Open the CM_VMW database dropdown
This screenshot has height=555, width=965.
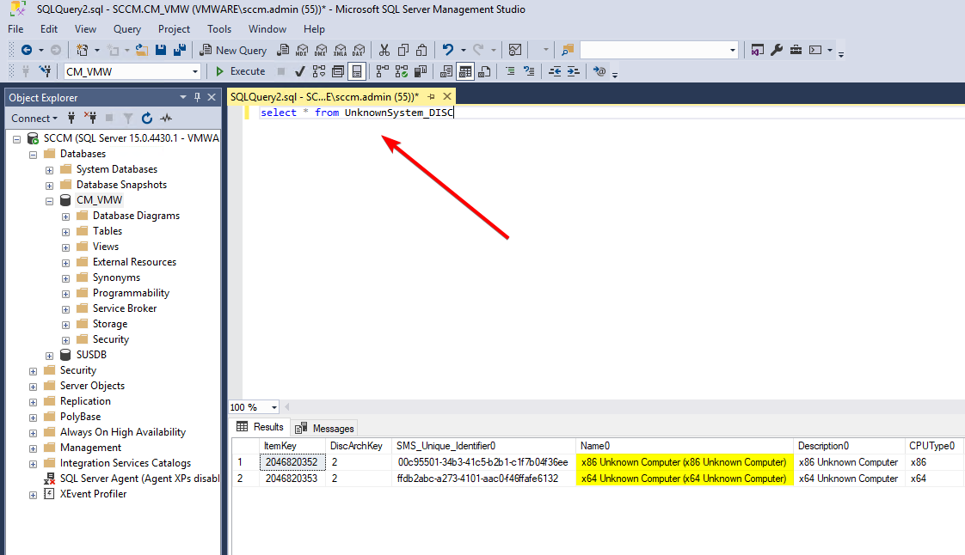[196, 71]
